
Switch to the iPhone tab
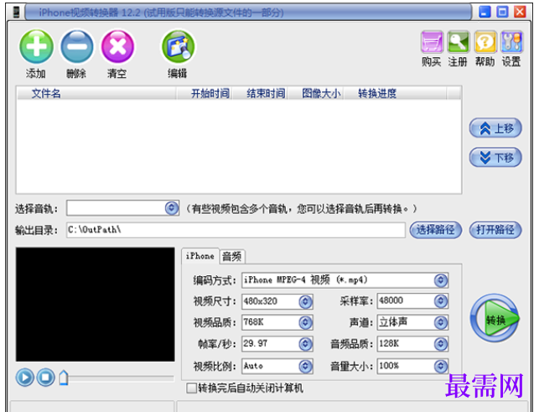point(200,256)
